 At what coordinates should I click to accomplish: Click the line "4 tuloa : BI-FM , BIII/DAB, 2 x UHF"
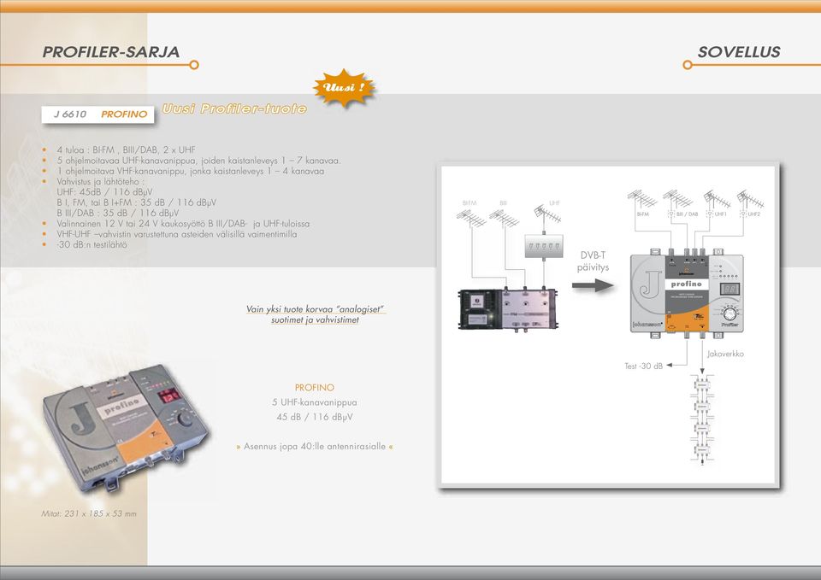(127, 149)
